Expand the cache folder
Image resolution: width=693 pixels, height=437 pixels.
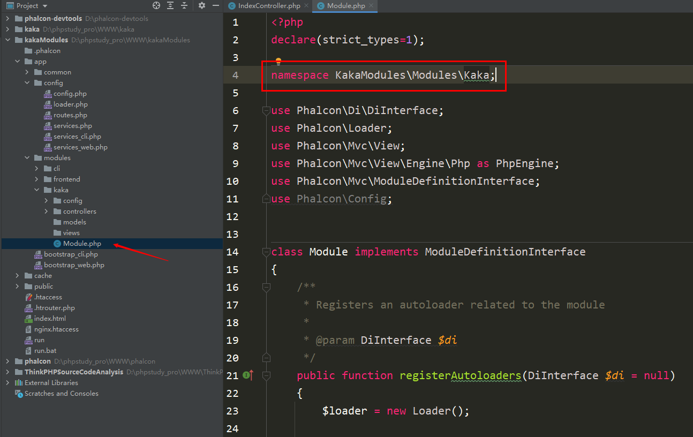[17, 275]
